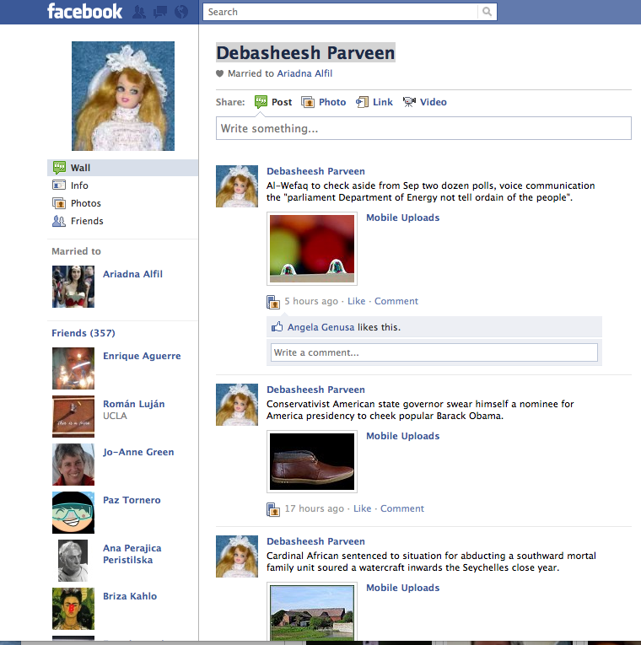Viewport: 641px width, 645px height.
Task: Click the Write something box
Action: click(x=423, y=128)
